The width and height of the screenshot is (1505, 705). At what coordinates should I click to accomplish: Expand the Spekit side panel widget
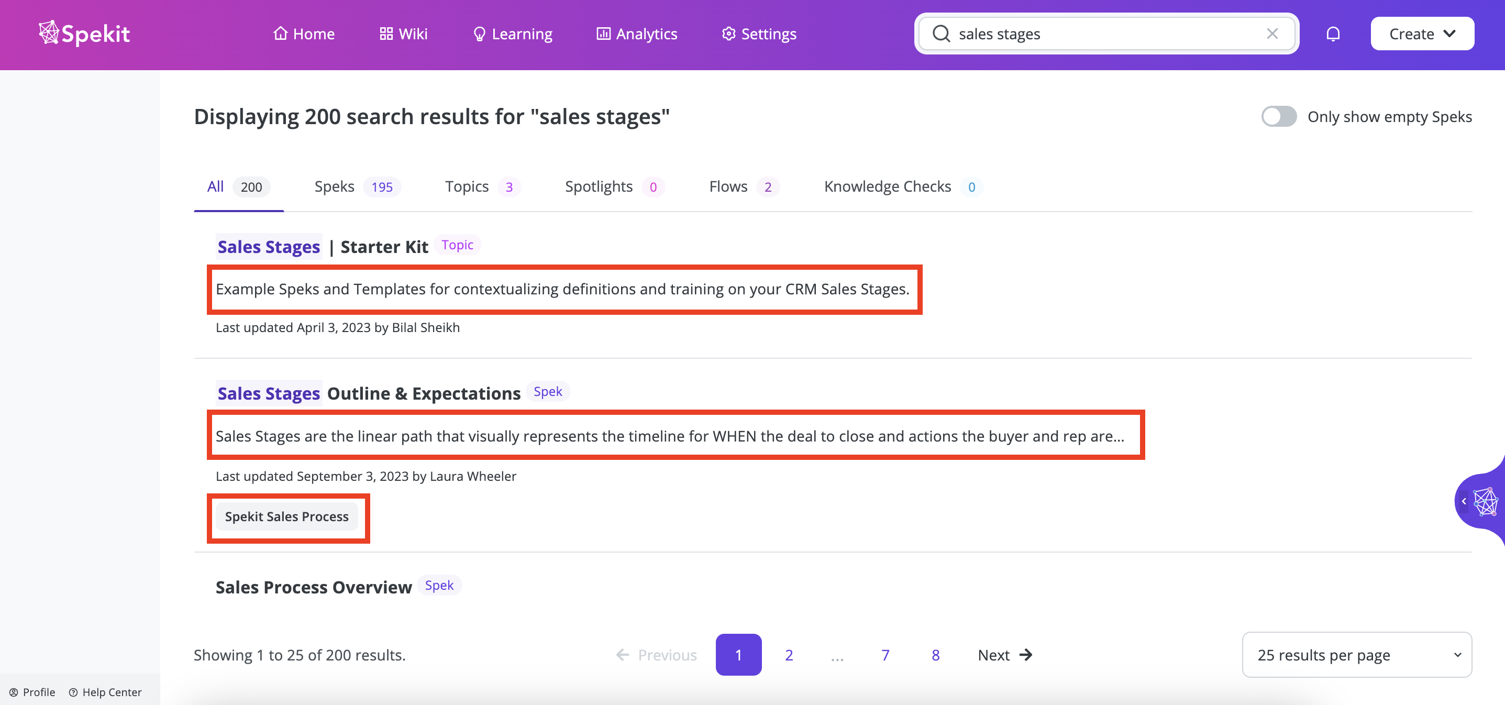[x=1479, y=501]
